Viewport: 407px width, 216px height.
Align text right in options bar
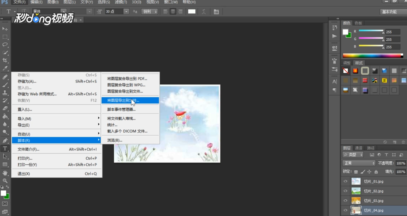point(180,12)
